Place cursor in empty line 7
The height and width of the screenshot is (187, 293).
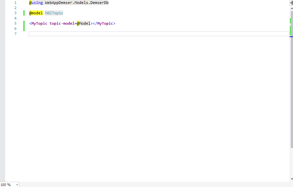pyautogui.click(x=159, y=34)
